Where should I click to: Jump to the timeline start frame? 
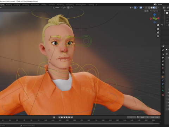60,117
